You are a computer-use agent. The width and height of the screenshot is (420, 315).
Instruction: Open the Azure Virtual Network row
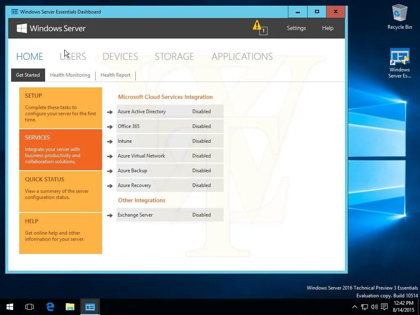pos(170,155)
